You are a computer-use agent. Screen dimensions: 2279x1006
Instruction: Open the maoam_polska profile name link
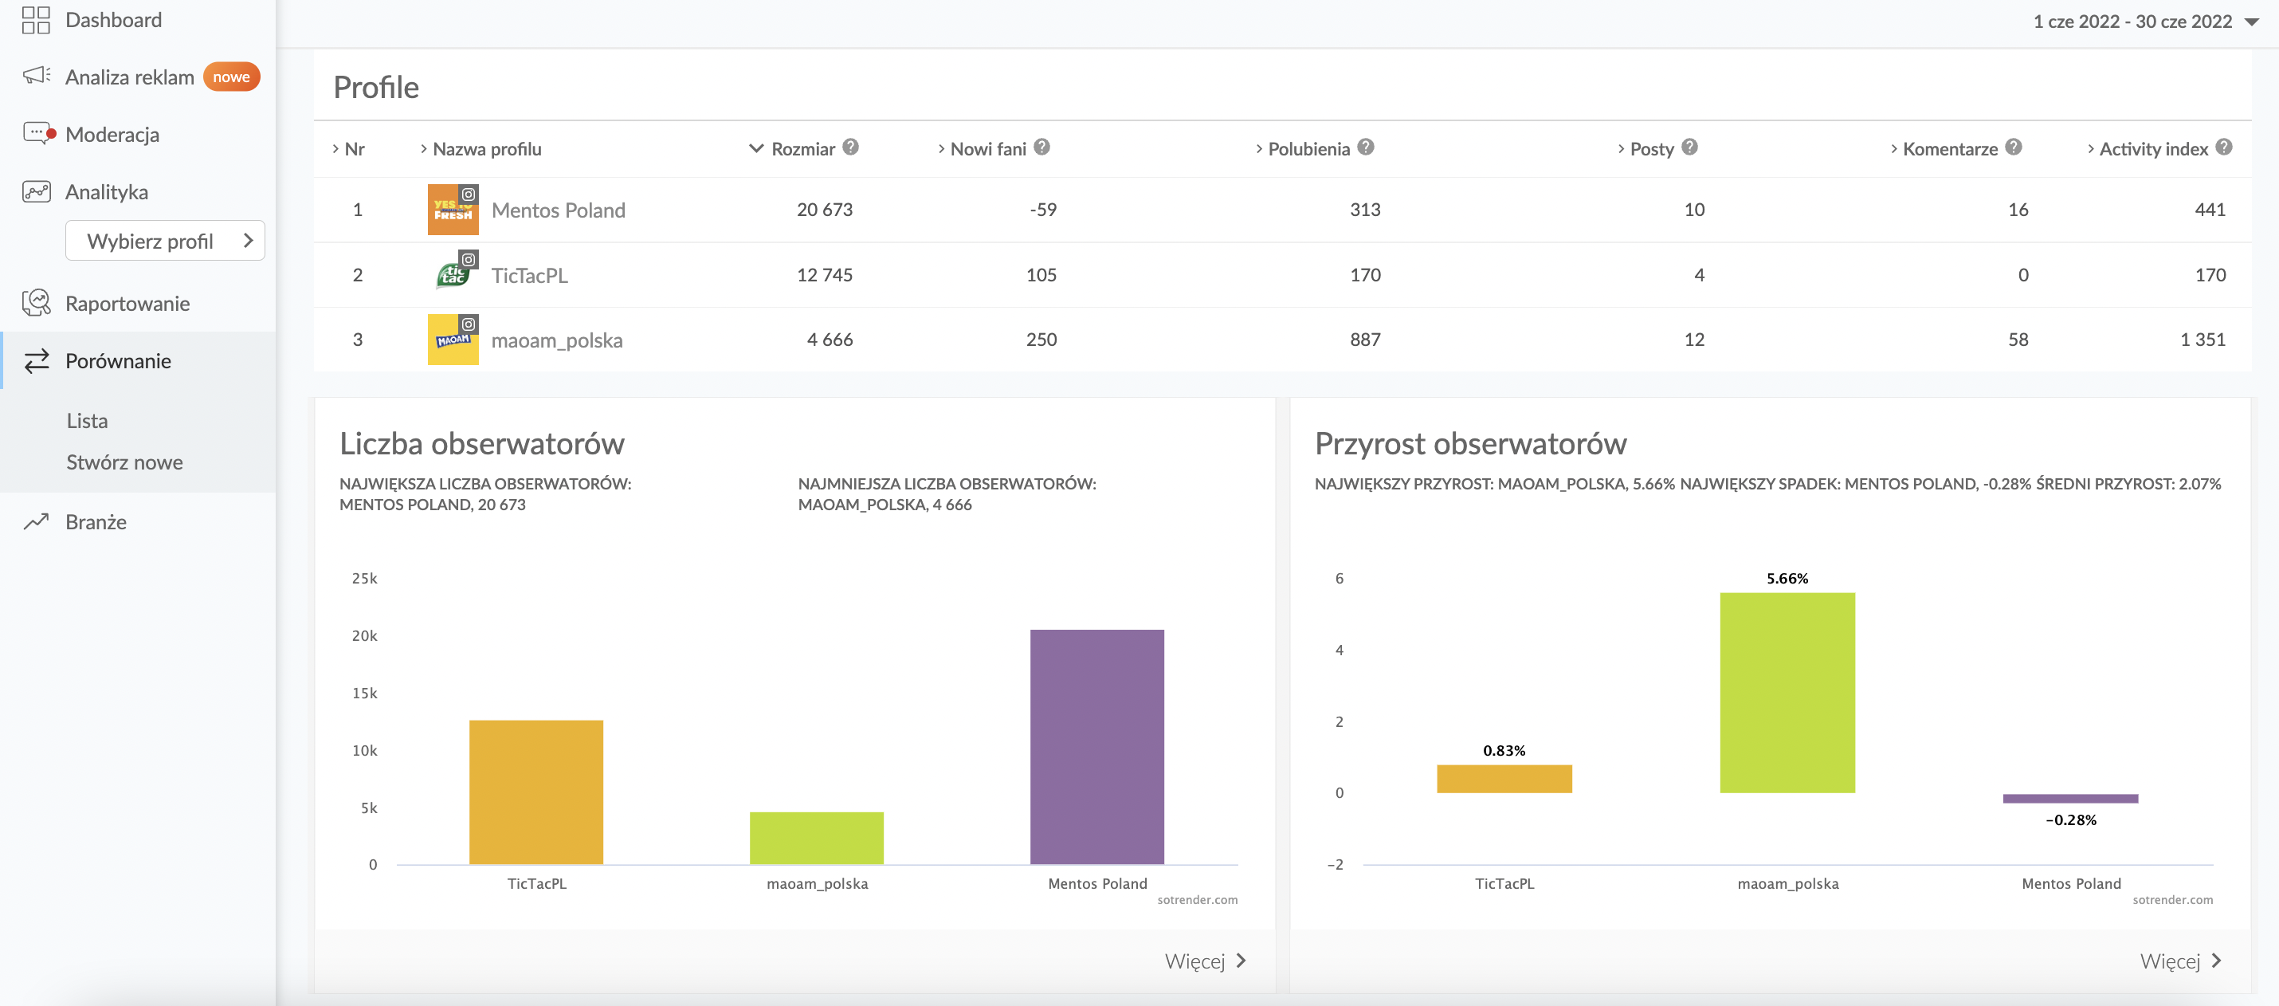pos(556,340)
